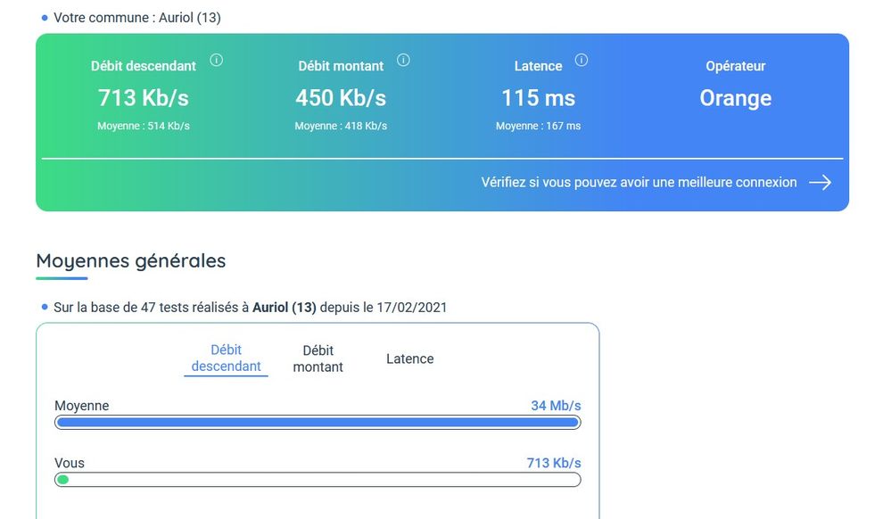Switch to the Débit montant tab
This screenshot has height=519, width=891.
coord(318,358)
